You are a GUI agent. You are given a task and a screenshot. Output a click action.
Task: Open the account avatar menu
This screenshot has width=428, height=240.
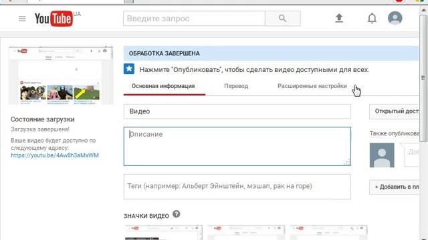(x=395, y=18)
